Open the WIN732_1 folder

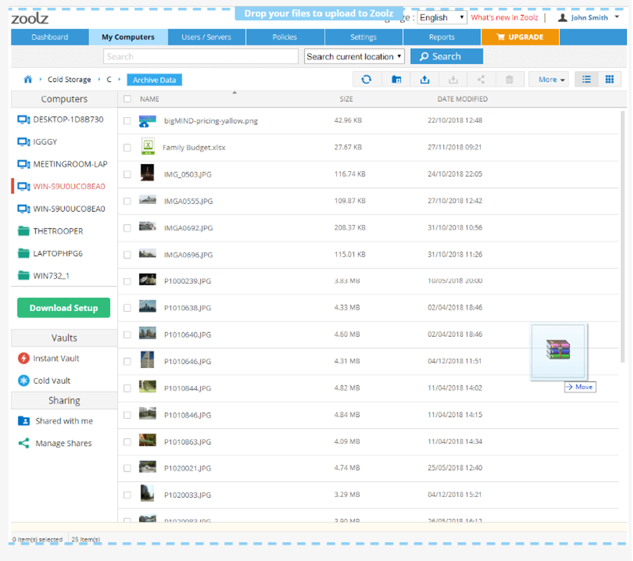[x=43, y=276]
